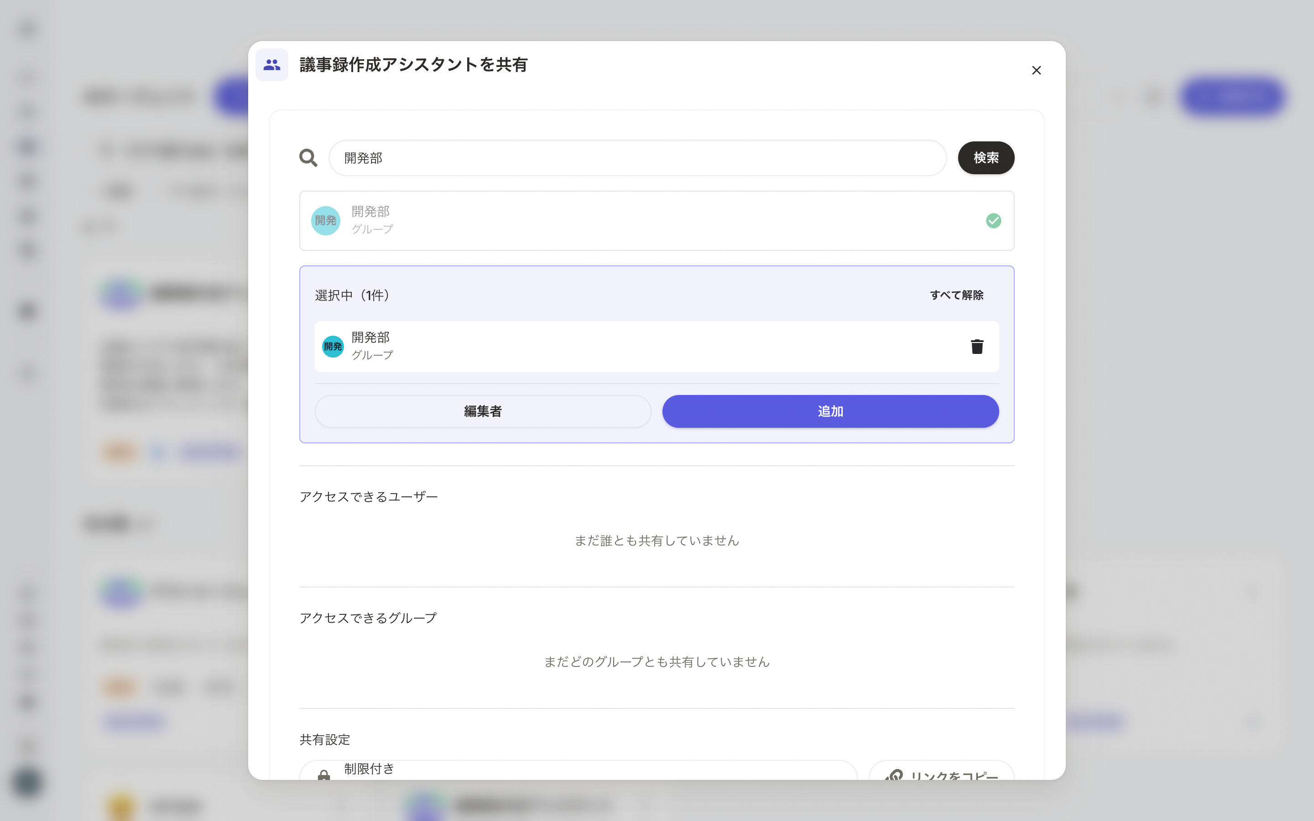Viewport: 1314px width, 821px height.
Task: Close the share dialog with X
Action: click(x=1036, y=70)
